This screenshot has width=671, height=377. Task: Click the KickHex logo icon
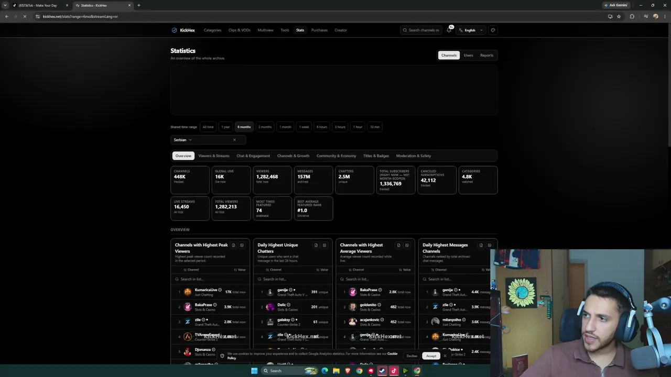[174, 30]
